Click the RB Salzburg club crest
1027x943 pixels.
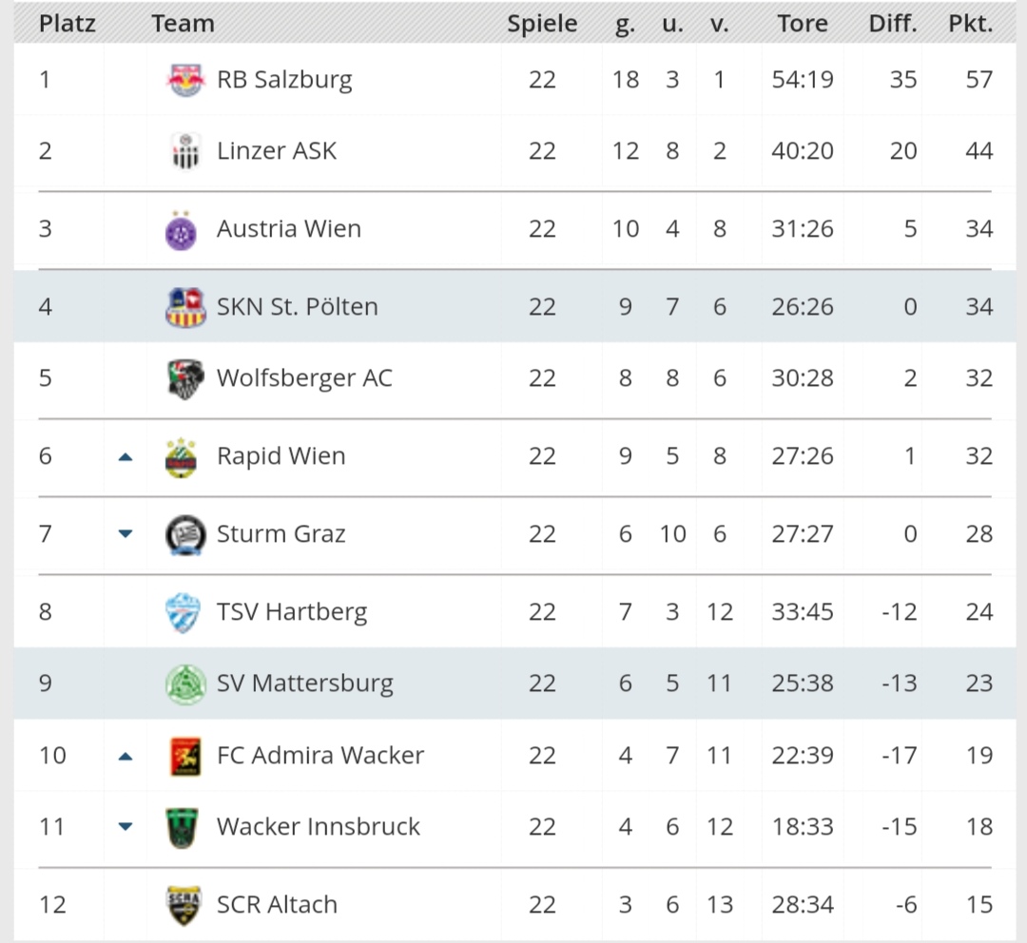185,80
